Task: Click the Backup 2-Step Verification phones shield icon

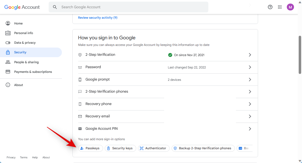Action: pyautogui.click(x=175, y=148)
